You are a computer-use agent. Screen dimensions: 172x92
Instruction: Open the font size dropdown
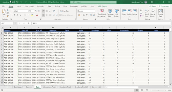33,11
